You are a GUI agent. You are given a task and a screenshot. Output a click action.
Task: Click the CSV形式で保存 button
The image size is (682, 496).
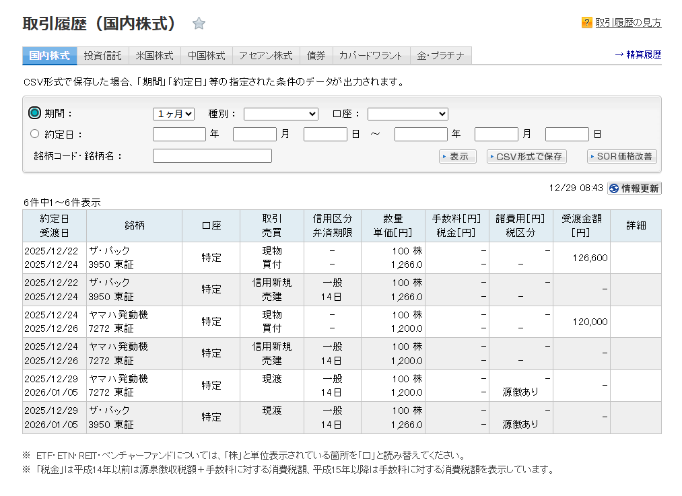coord(526,156)
